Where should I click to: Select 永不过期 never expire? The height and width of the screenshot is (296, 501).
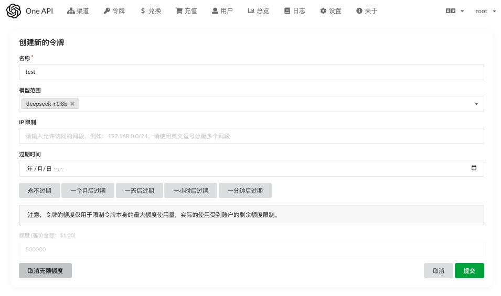40,190
